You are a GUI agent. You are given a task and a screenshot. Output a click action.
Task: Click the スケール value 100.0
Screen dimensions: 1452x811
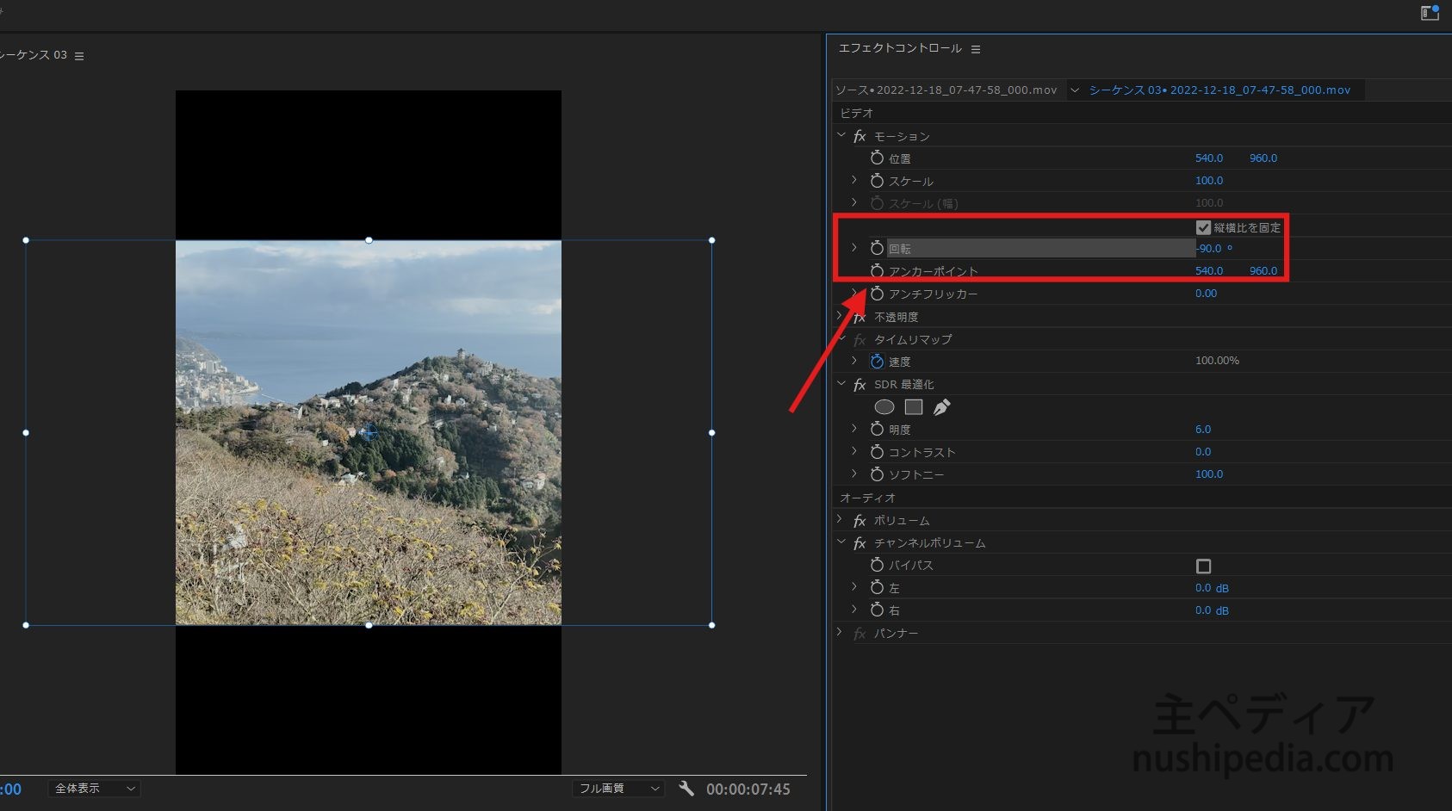1208,181
